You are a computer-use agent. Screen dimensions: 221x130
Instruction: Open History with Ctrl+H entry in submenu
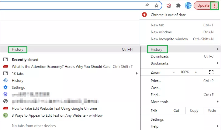coord(70,49)
